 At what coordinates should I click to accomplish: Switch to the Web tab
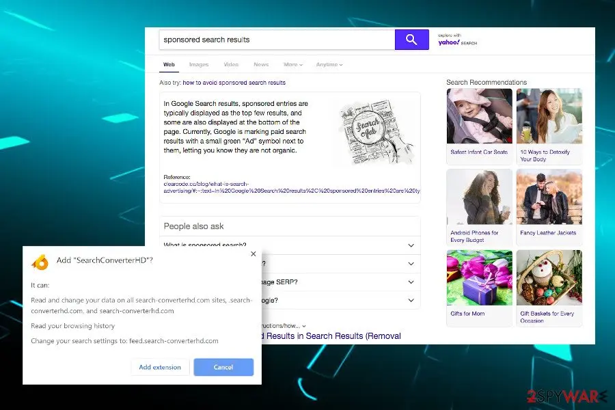tap(169, 64)
